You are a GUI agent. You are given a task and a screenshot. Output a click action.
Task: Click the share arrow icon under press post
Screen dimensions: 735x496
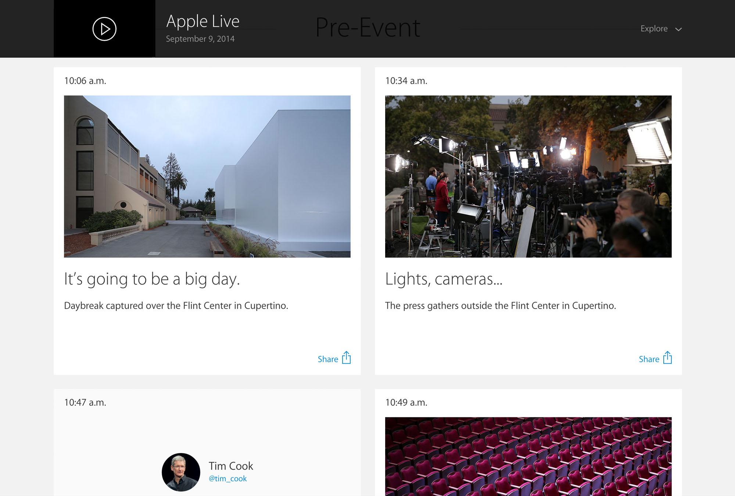pos(667,357)
